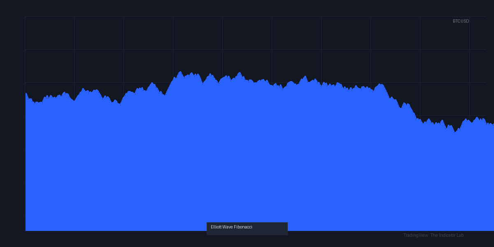Click the BTCUSD symbol label
The image size is (494, 247).
coord(461,21)
